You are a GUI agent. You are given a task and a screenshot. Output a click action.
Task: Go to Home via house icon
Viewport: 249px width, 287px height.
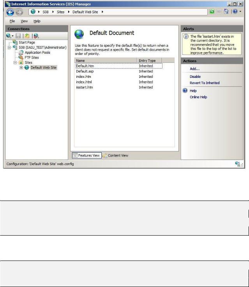(226, 12)
